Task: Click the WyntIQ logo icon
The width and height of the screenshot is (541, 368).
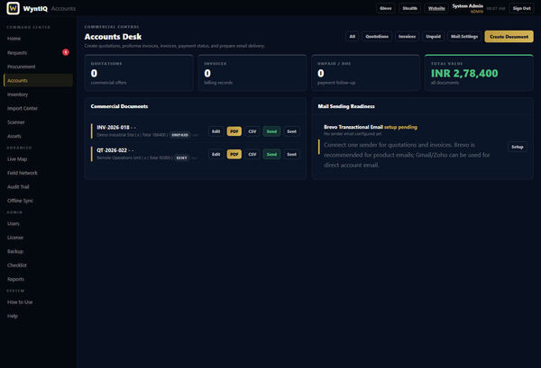Action: point(14,8)
